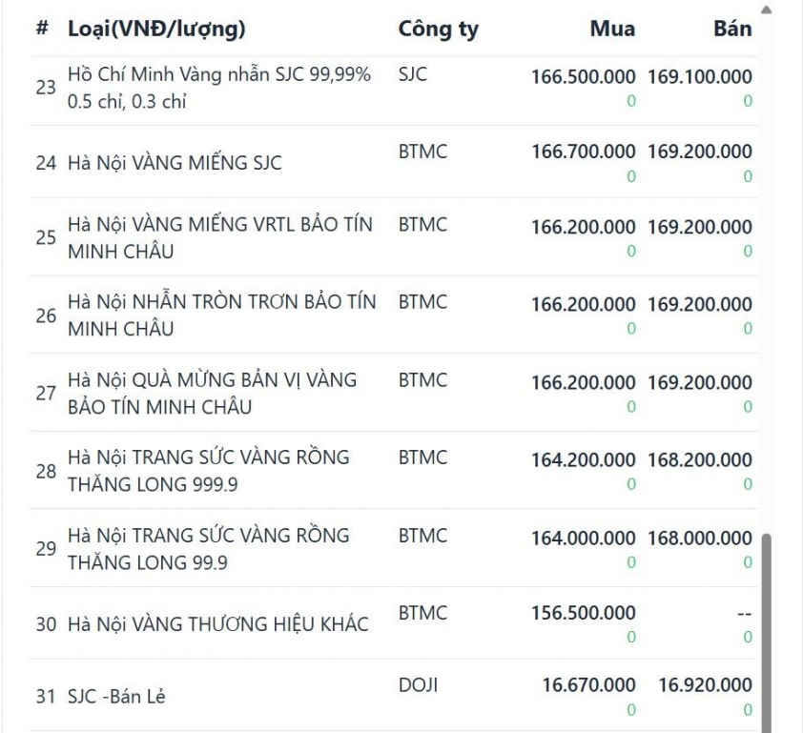The width and height of the screenshot is (803, 733).
Task: Select the Hà Nội VÀNG MIẾNG SJC row
Action: click(175, 163)
